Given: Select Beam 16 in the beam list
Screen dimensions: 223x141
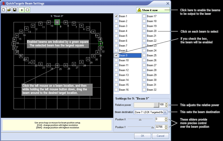Looking at the screenshot, I should (124, 90).
